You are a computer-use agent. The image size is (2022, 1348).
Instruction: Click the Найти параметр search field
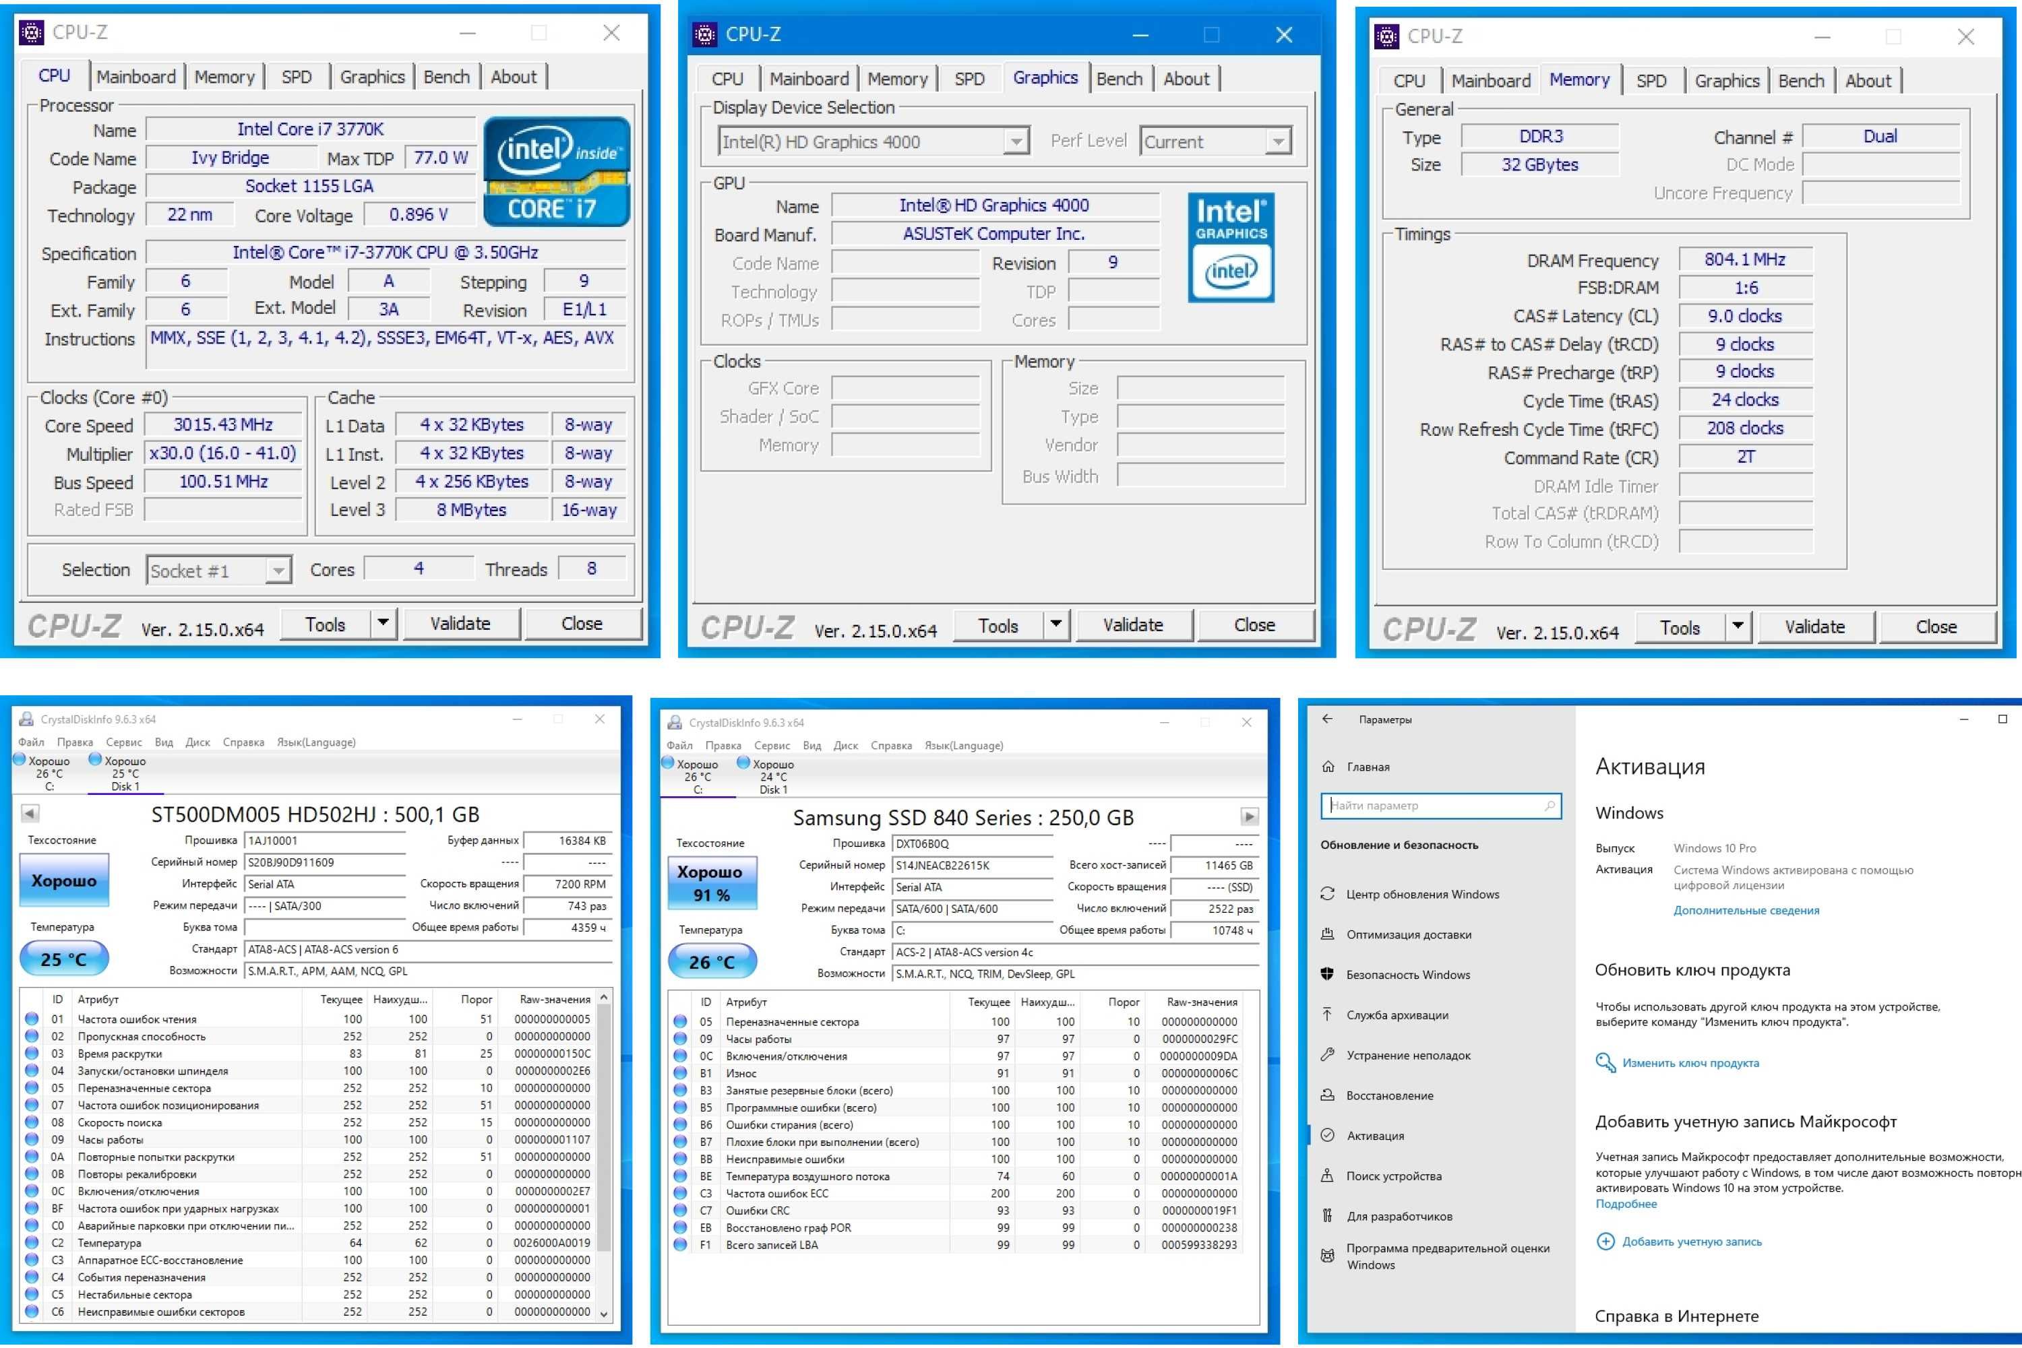pos(1440,806)
